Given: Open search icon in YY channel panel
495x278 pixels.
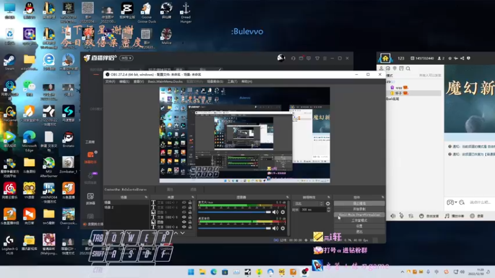Looking at the screenshot, I should (408, 69).
